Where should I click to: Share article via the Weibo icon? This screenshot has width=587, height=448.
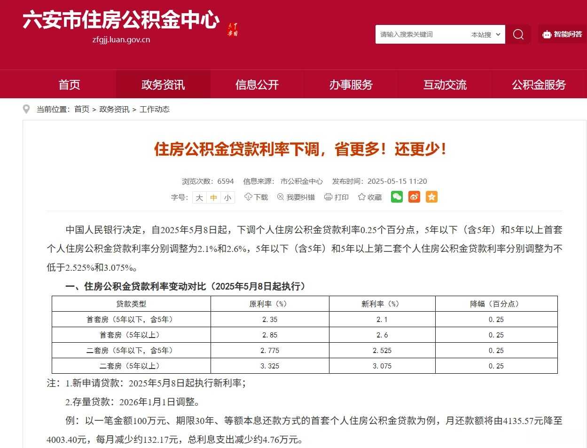coord(414,197)
